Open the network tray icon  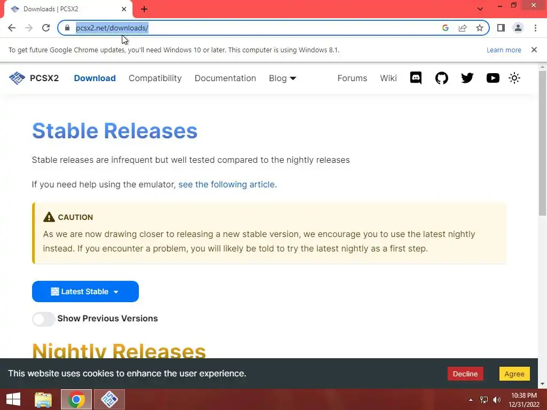coord(483,400)
